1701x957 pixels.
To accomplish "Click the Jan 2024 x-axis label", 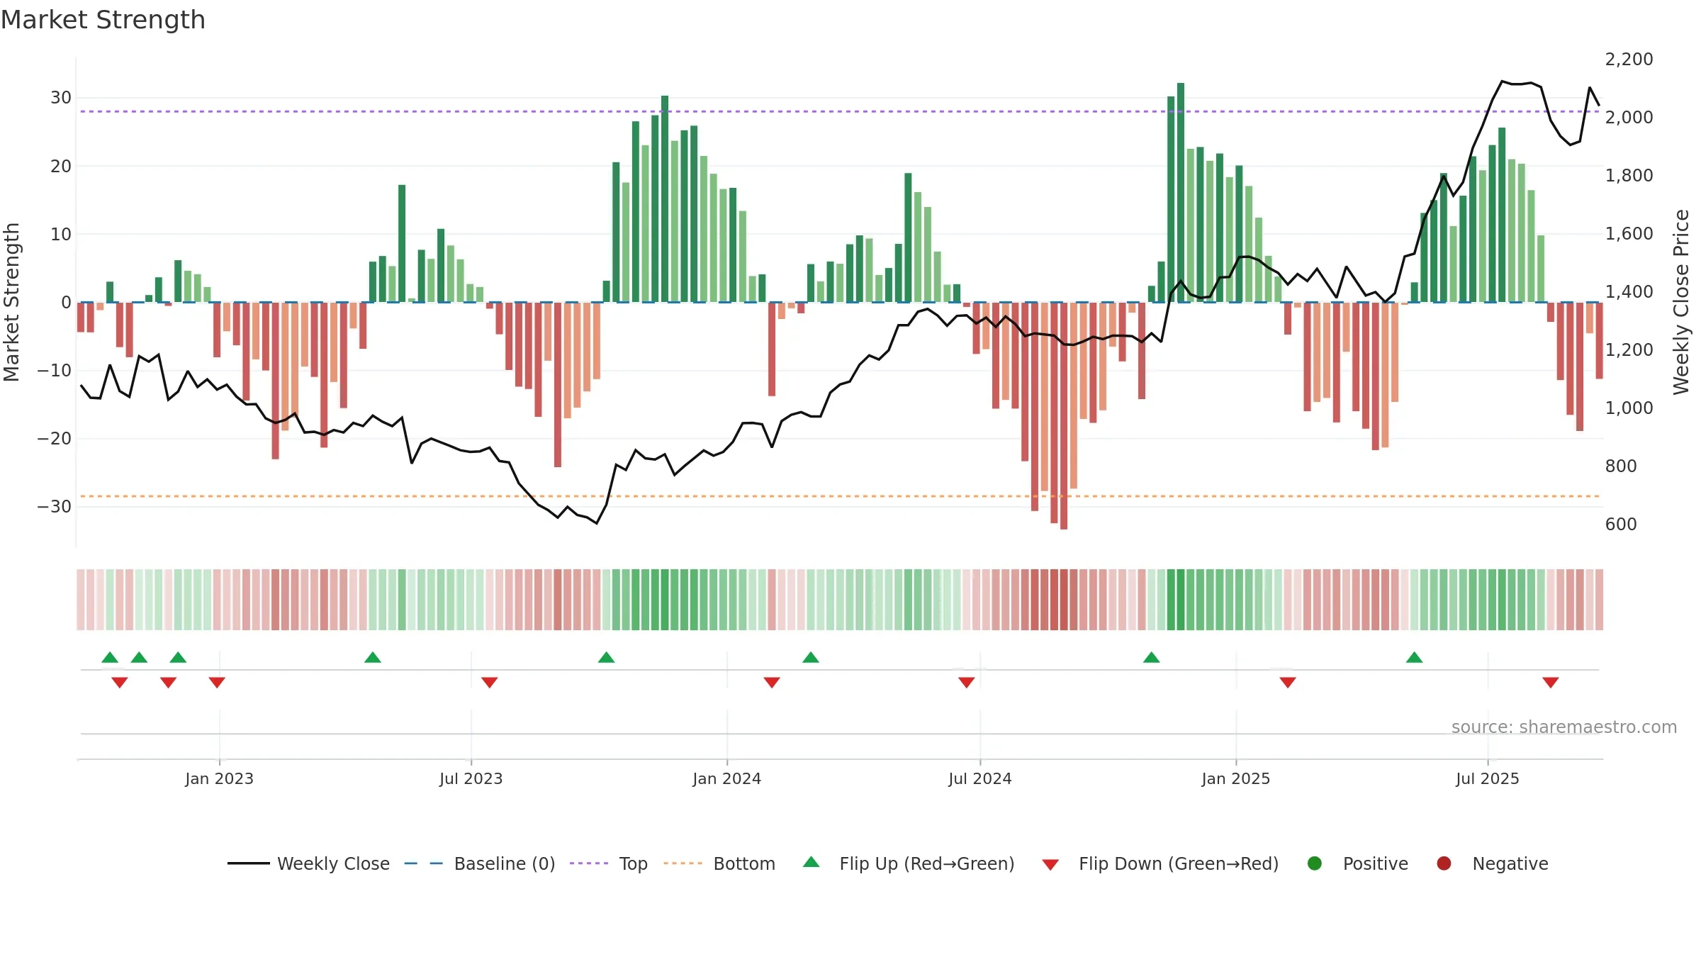I will point(727,779).
